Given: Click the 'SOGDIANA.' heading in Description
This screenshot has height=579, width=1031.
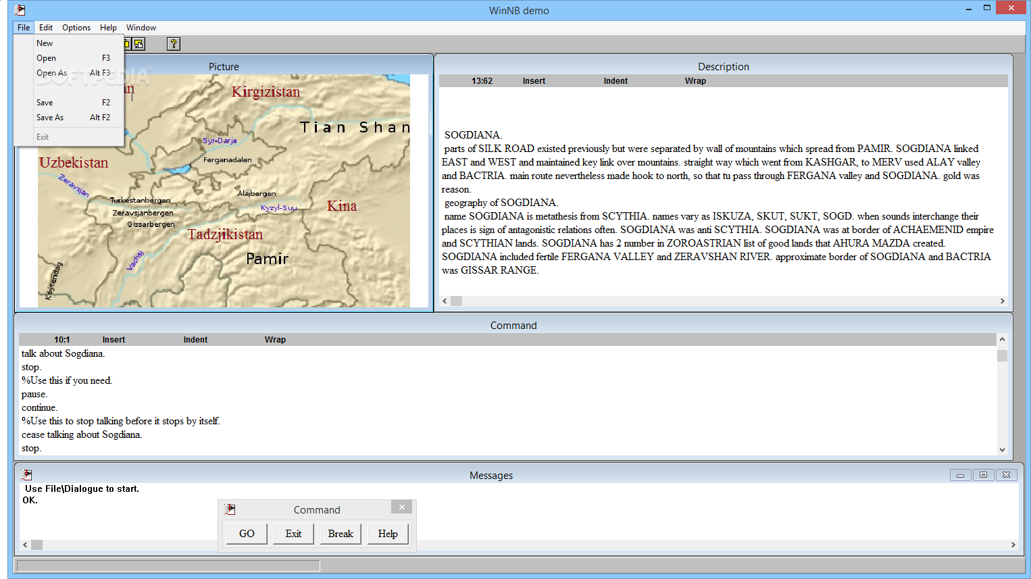Looking at the screenshot, I should [473, 135].
